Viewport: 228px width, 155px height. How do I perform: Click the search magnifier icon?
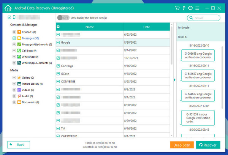[x=191, y=18]
